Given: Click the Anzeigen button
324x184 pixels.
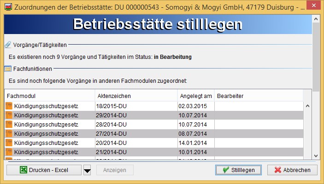Looking at the screenshot, I should coord(115,170).
